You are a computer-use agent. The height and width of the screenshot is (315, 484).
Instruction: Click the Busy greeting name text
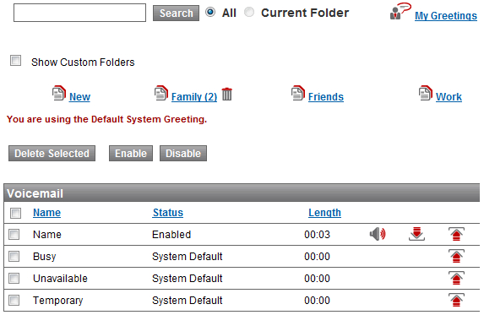tap(45, 257)
